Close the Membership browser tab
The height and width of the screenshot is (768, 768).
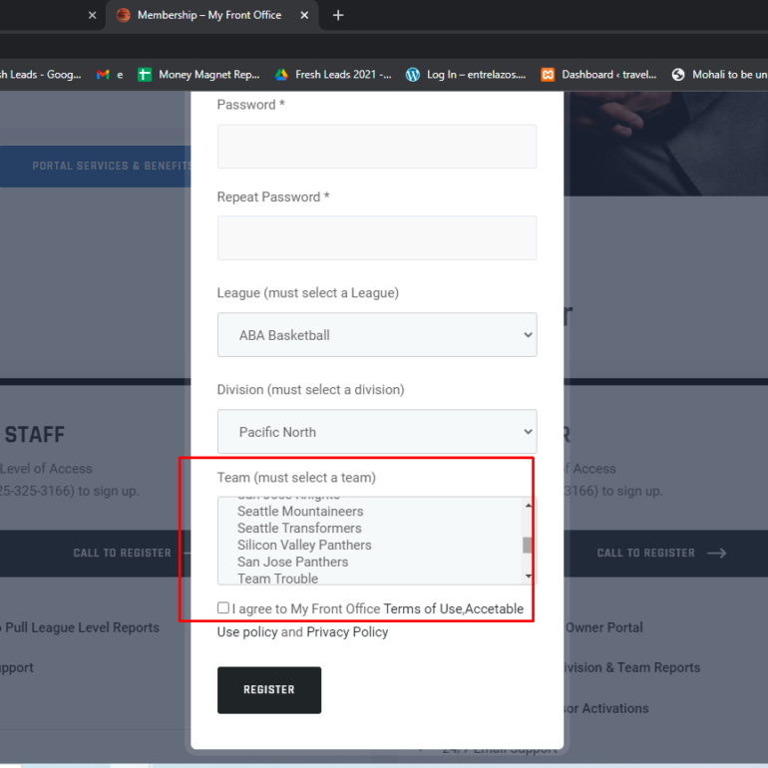click(x=304, y=15)
